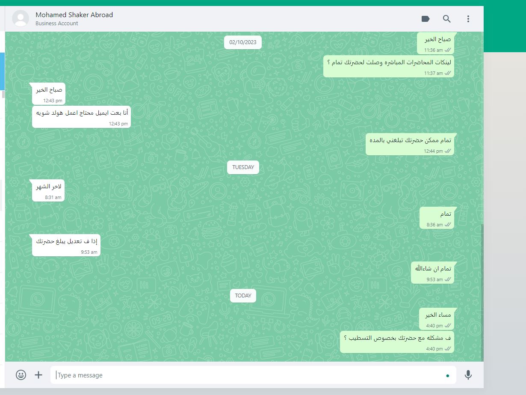
Task: Select the outgoing message sent at 12:44 pm
Action: [410, 144]
